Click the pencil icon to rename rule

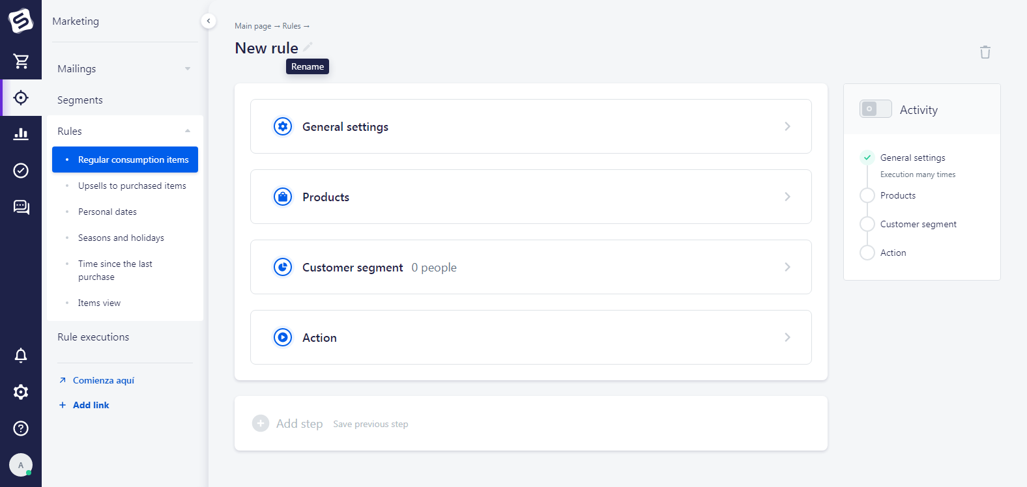(308, 47)
